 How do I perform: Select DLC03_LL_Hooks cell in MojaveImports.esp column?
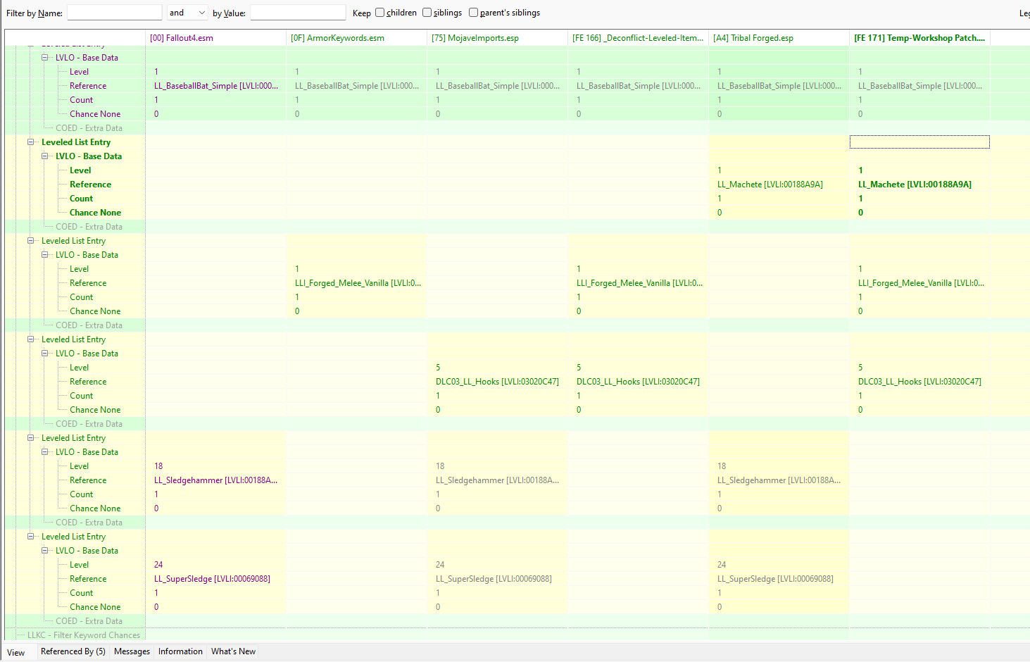coord(497,382)
